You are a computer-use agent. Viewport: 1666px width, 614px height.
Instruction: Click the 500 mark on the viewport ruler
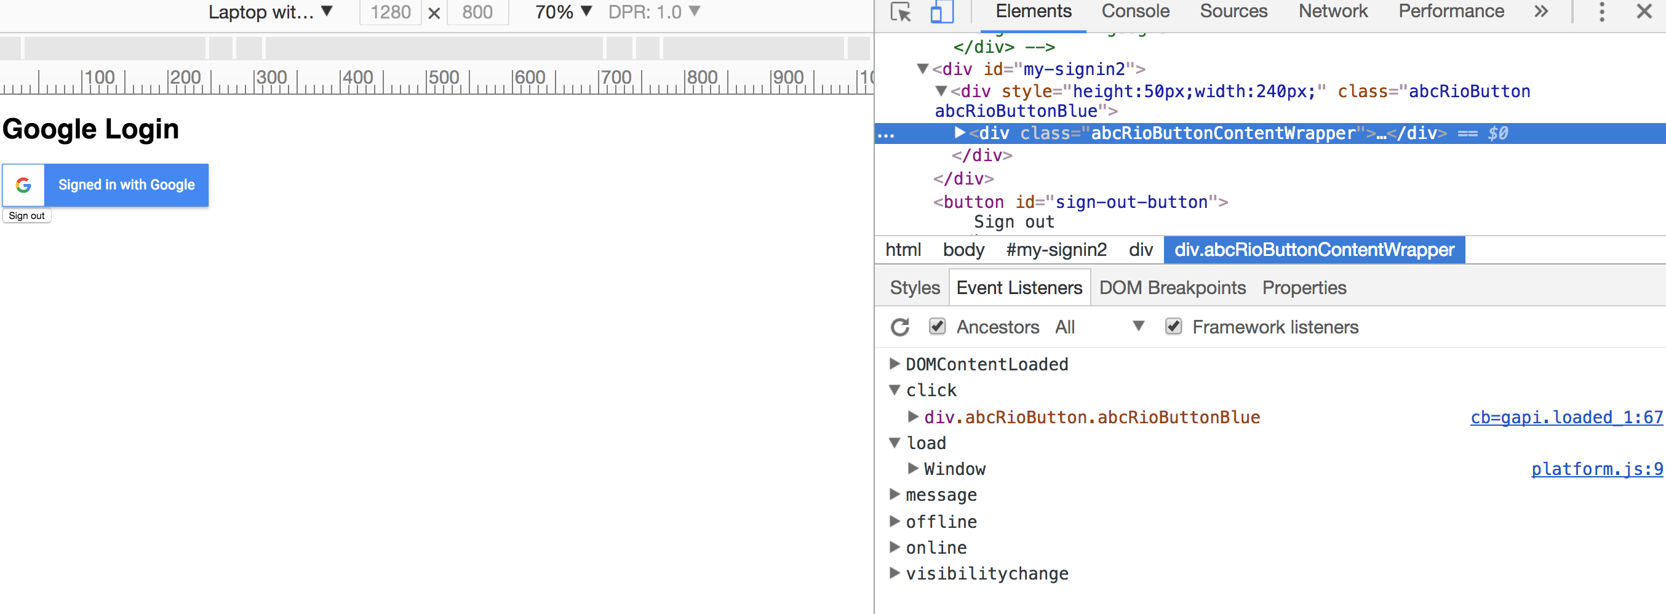click(444, 78)
